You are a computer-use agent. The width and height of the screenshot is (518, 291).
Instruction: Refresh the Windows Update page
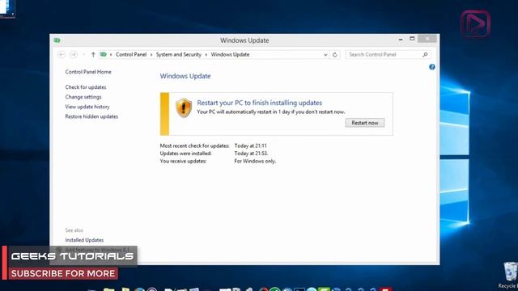(x=334, y=55)
